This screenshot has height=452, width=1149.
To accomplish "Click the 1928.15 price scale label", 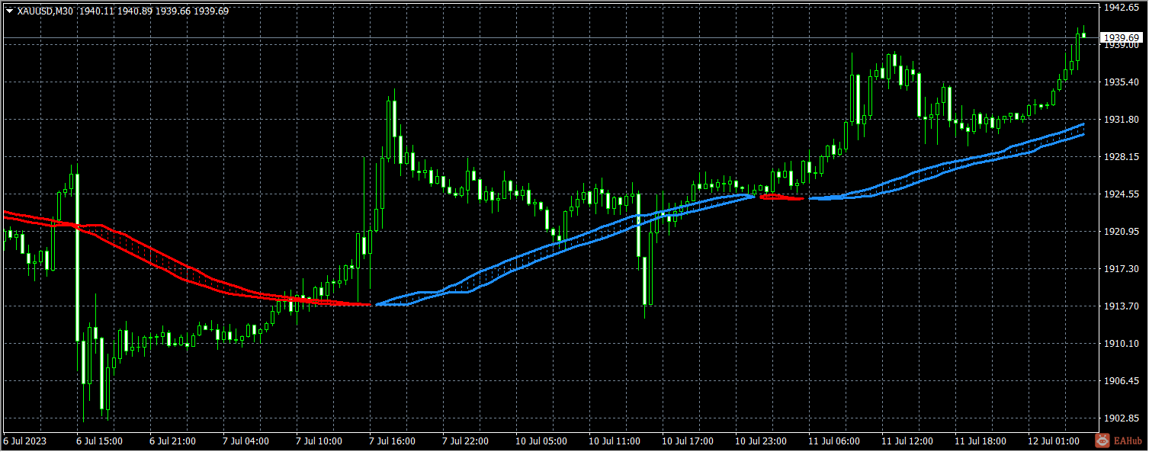I will (x=1121, y=156).
